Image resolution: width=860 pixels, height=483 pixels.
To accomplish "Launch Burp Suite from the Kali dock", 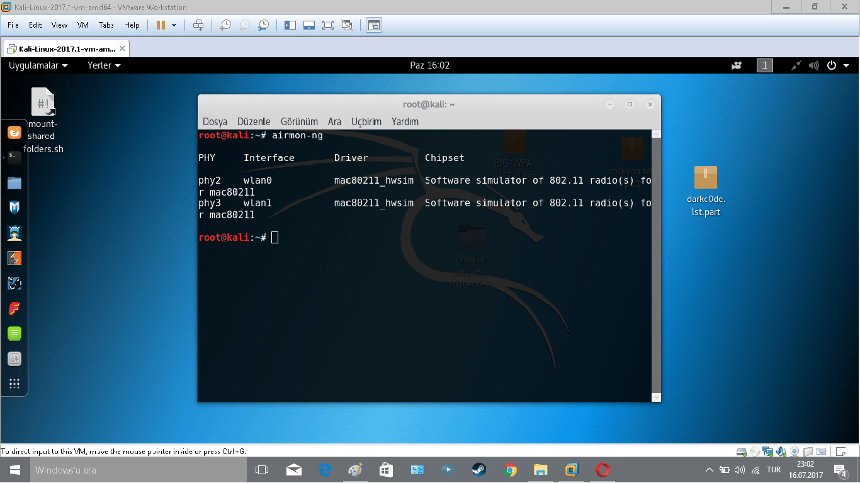I will 14,258.
